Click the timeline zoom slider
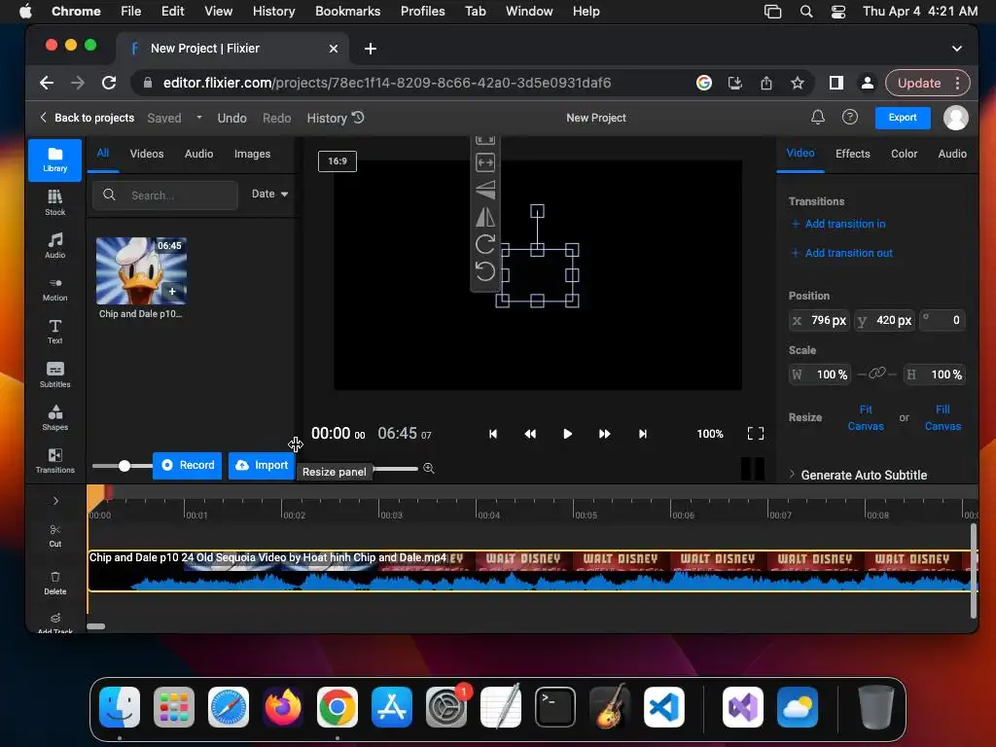Screen dimensions: 996x747 [x=395, y=469]
